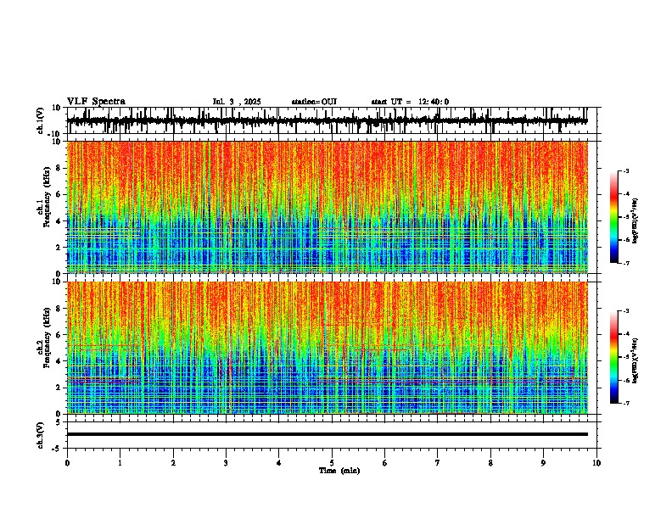
Task: Click the "ch.3(V)" axis label
Action: point(41,435)
